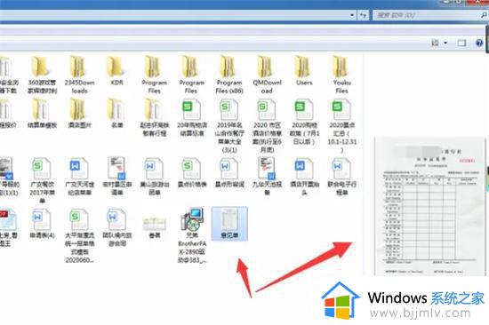This screenshot has height=325, width=489.
Task: Expand the address bar history dropdown
Action: click(352, 15)
